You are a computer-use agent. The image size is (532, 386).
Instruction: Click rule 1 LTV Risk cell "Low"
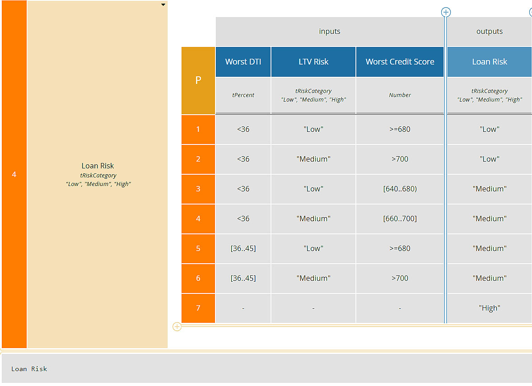(313, 129)
